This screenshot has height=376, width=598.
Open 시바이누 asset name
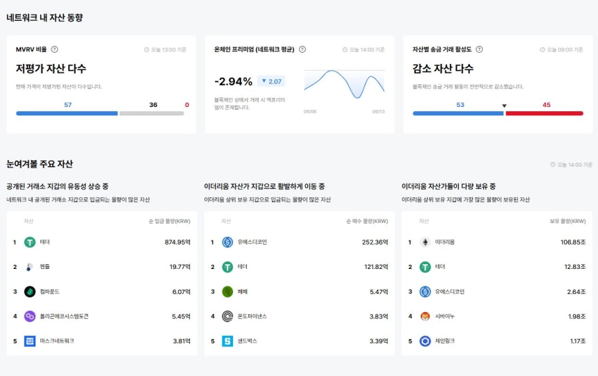click(445, 316)
